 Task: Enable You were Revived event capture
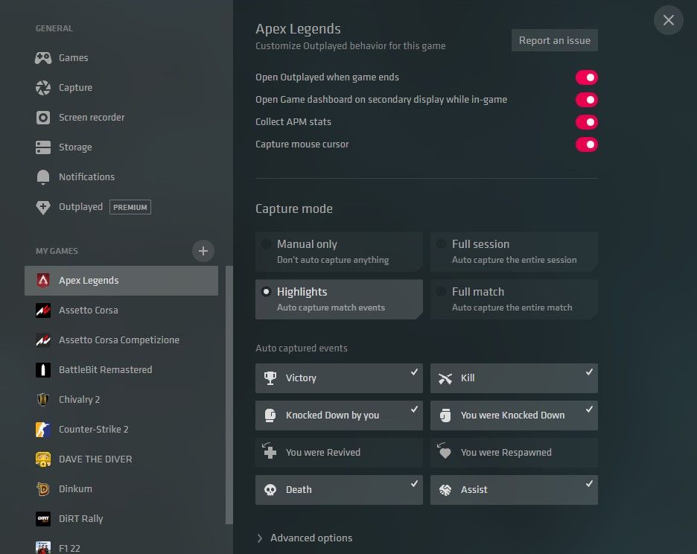point(339,452)
